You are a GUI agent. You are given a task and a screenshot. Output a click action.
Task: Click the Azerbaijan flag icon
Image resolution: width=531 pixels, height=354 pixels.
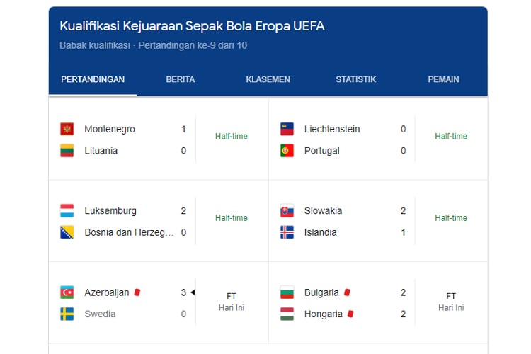point(67,292)
